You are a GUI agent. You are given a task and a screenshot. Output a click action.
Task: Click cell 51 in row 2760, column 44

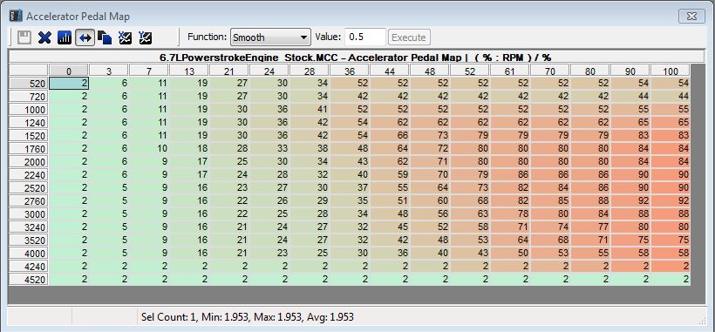pos(390,201)
